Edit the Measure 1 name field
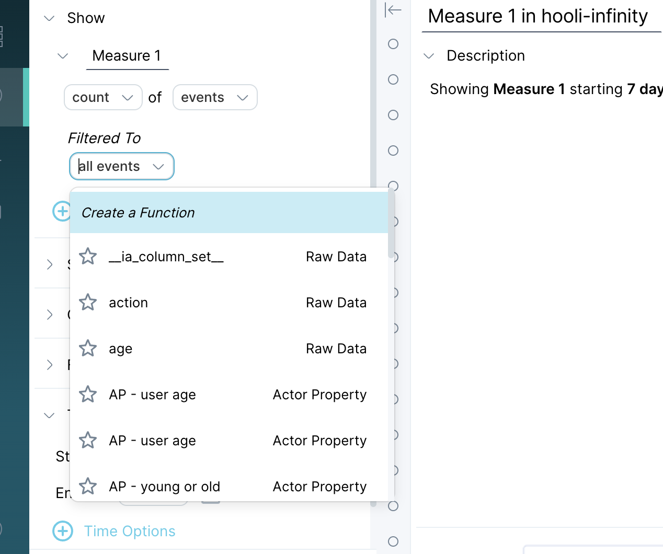Image resolution: width=663 pixels, height=554 pixels. (127, 56)
